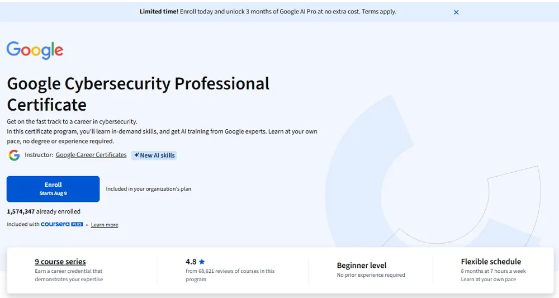Screen dimensions: 559x298
Task: Click the Limited time! banner text
Action: (x=159, y=11)
